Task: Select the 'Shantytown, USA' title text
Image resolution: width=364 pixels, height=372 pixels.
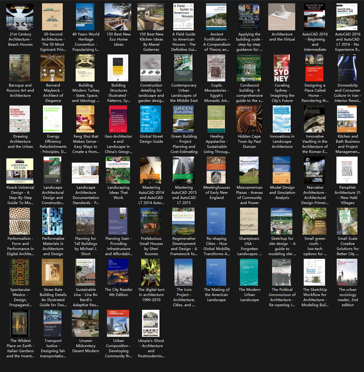Action: (x=249, y=246)
